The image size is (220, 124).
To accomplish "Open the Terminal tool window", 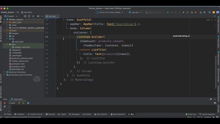I will pos(51,114).
